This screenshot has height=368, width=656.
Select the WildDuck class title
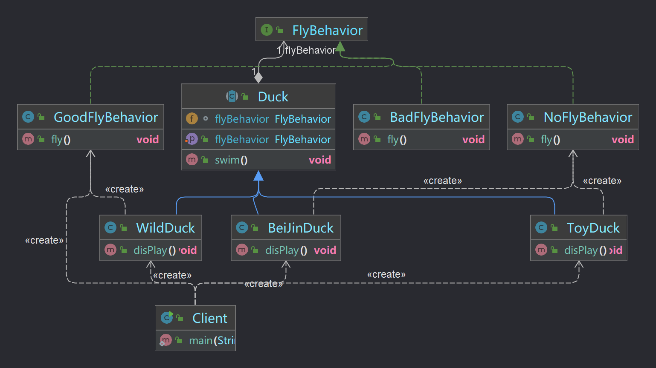165,228
